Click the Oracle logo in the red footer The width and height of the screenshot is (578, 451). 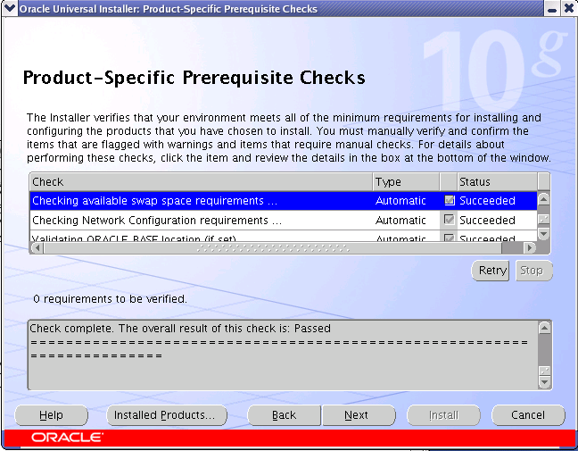[67, 438]
